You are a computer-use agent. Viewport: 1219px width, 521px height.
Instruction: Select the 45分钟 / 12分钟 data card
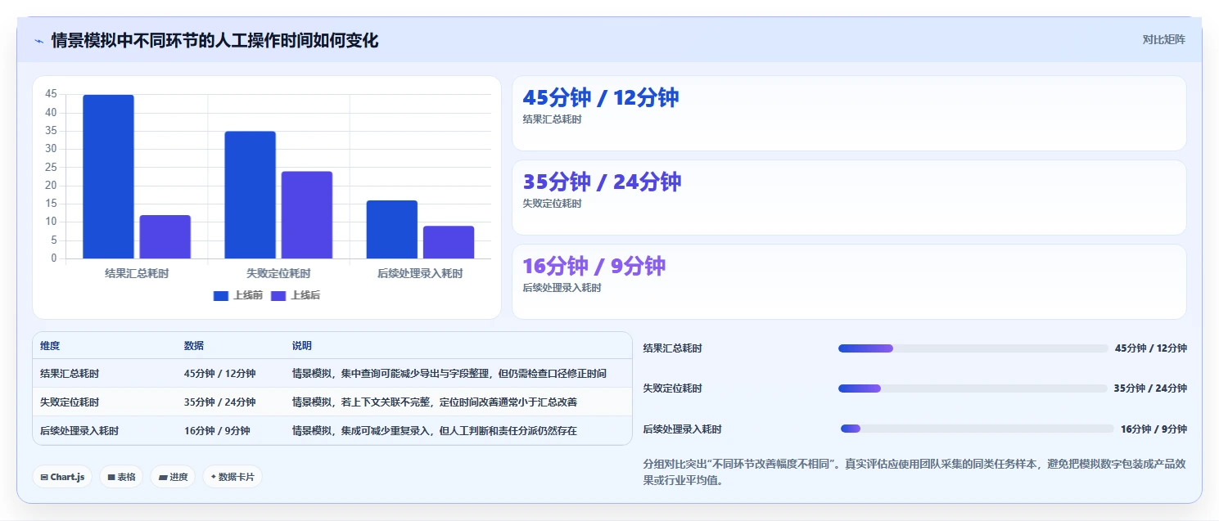(849, 113)
